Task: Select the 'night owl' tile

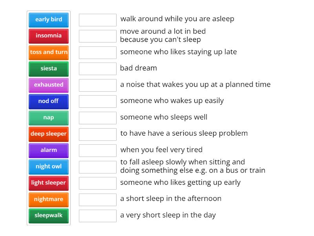Action: [x=48, y=166]
